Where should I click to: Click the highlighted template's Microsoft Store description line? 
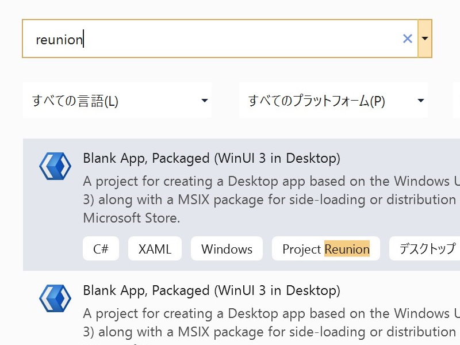coord(132,218)
